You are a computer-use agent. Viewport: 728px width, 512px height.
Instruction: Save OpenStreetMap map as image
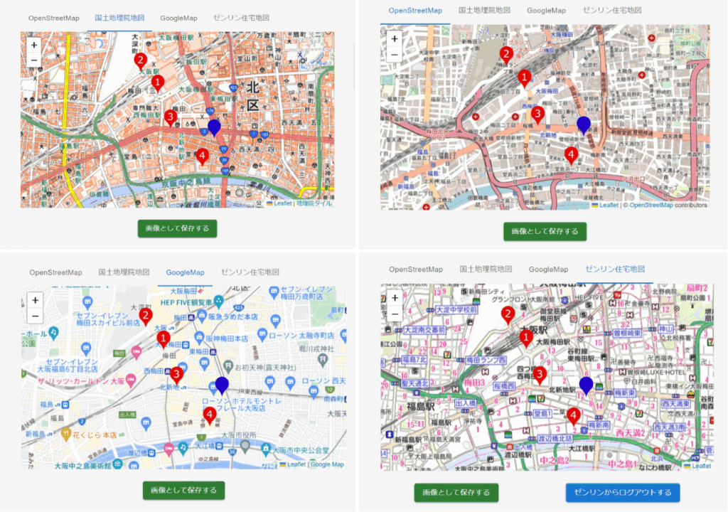coord(545,231)
